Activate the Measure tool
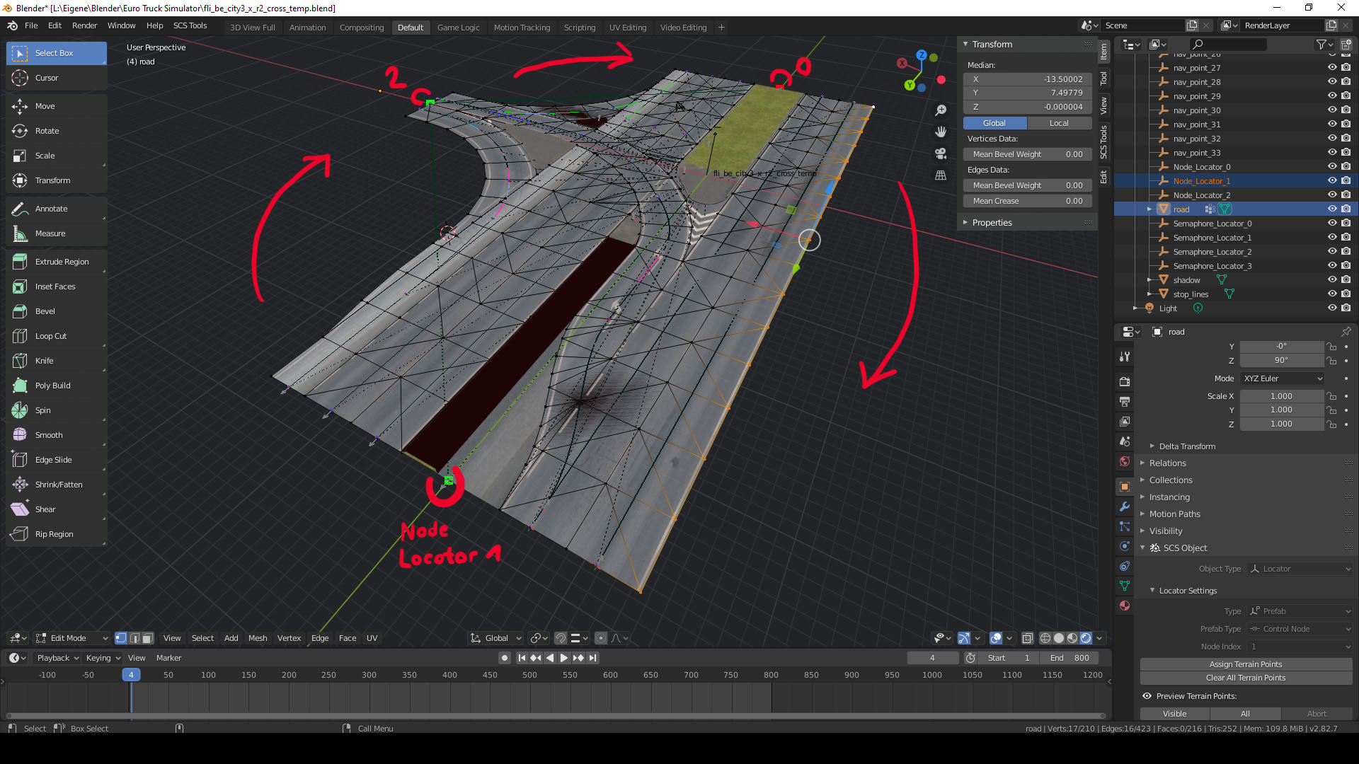Viewport: 1359px width, 764px height. click(57, 233)
